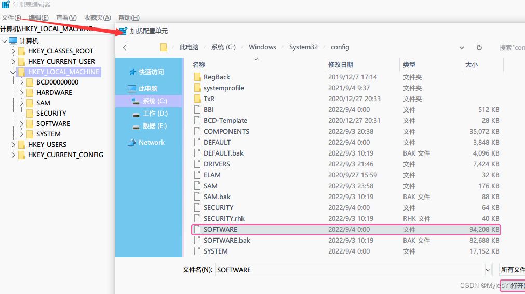This screenshot has width=525, height=294.
Task: Click the System (C:) drive icon in sidebar
Action: [136, 101]
